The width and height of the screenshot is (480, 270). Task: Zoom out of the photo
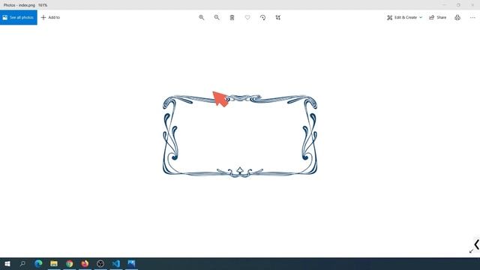217,17
